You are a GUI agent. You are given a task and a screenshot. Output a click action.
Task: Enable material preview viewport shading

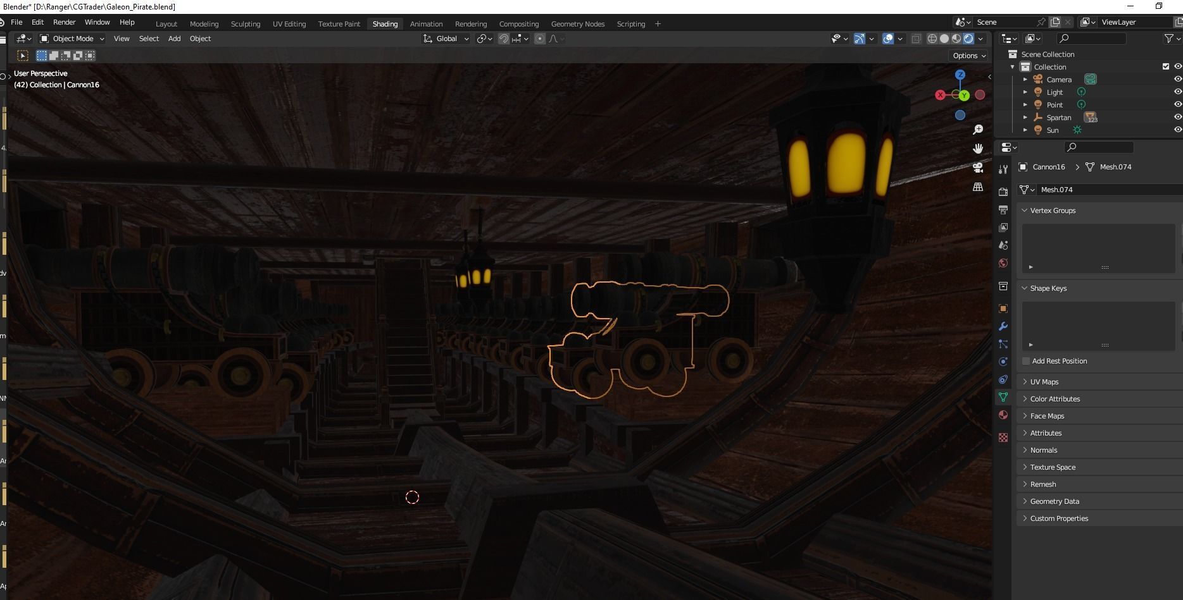[956, 39]
